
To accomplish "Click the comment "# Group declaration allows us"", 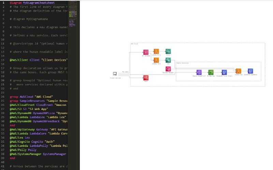I will pos(39,68).
